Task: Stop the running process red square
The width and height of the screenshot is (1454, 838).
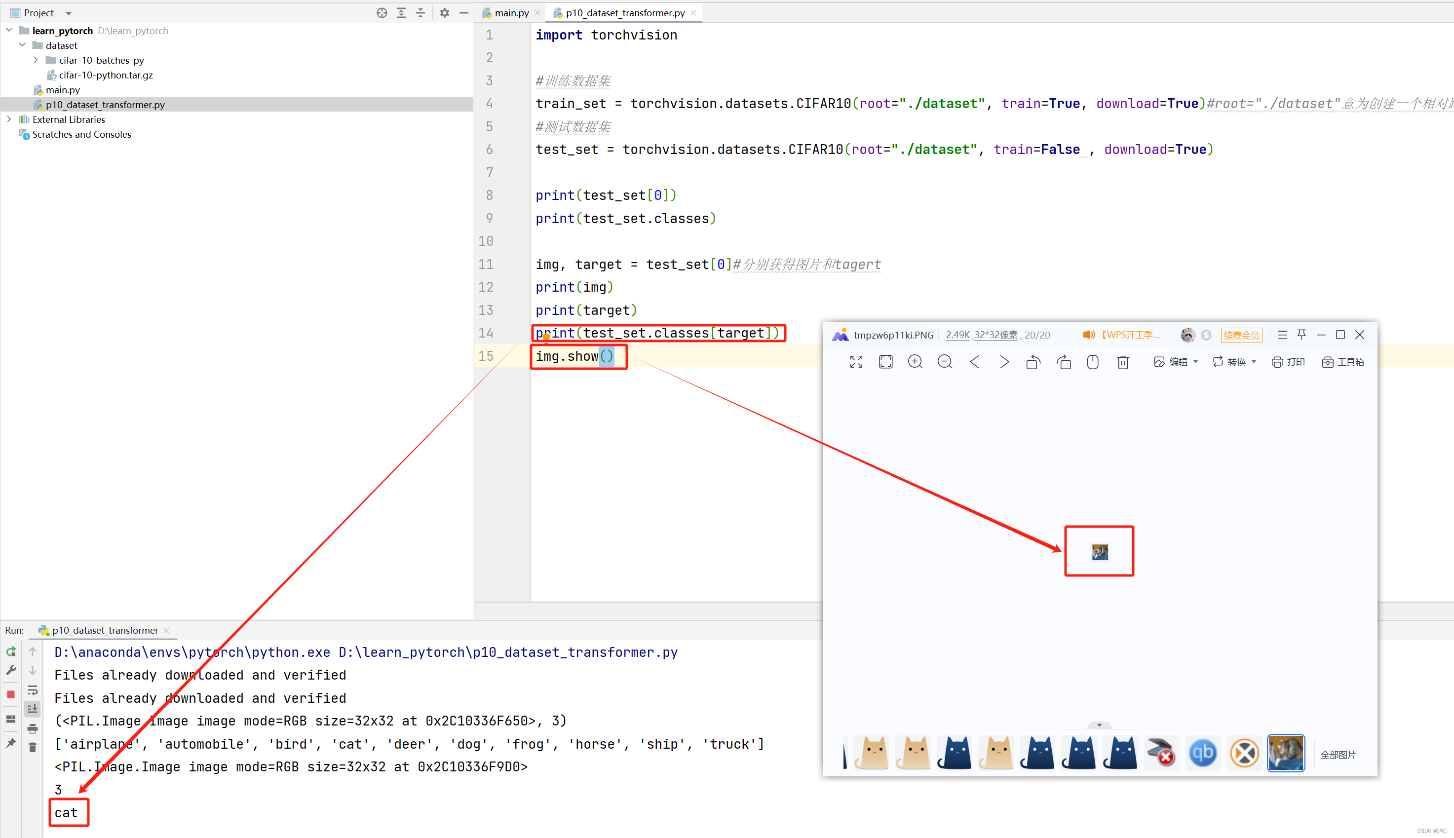Action: pyautogui.click(x=11, y=694)
